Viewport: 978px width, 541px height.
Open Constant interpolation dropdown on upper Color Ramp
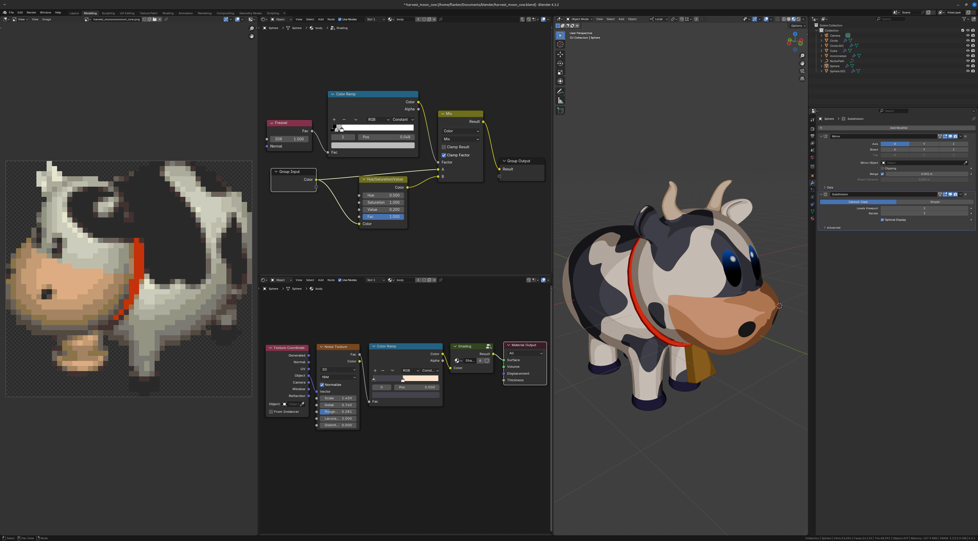(x=402, y=120)
